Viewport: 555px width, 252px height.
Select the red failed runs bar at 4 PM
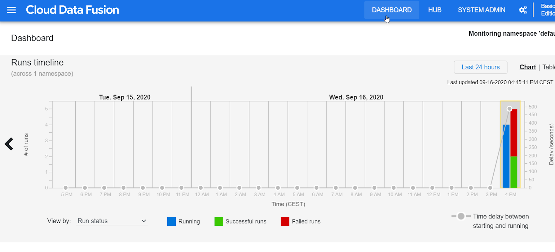(x=514, y=133)
